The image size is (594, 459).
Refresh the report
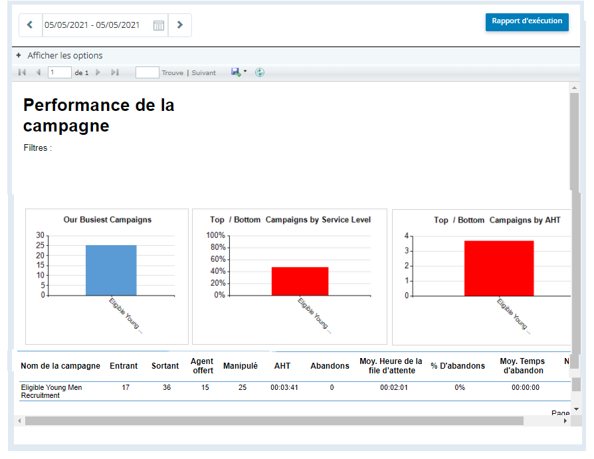pos(260,72)
